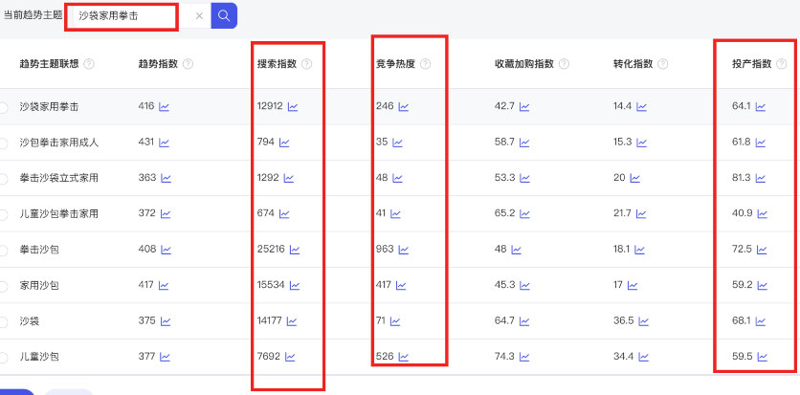
Task: Open help icon next to 转化指数
Action: coord(663,64)
